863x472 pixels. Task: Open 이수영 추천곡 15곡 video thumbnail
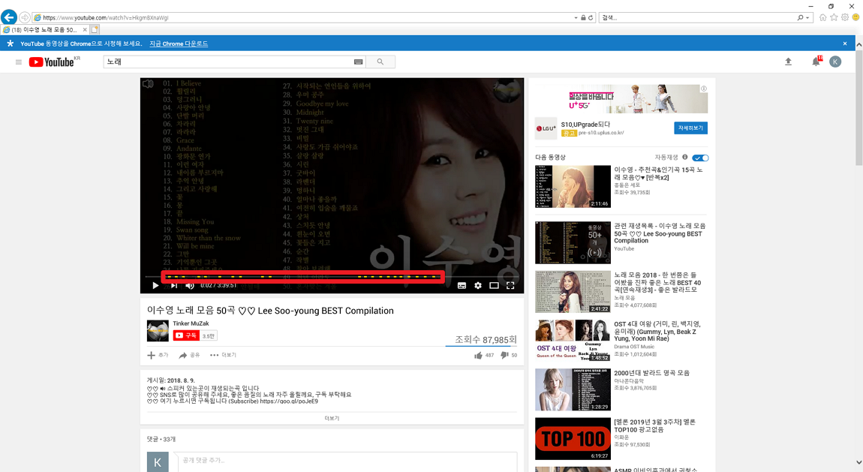click(573, 187)
